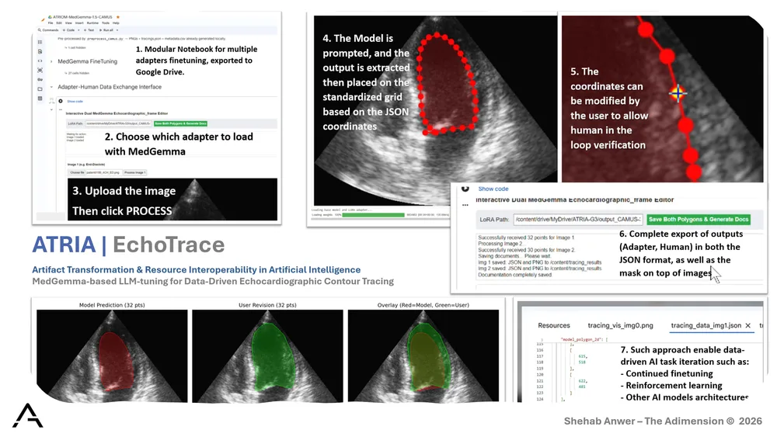Click the 'Img 1 saved: JSON and PNG' log line

pyautogui.click(x=540, y=262)
